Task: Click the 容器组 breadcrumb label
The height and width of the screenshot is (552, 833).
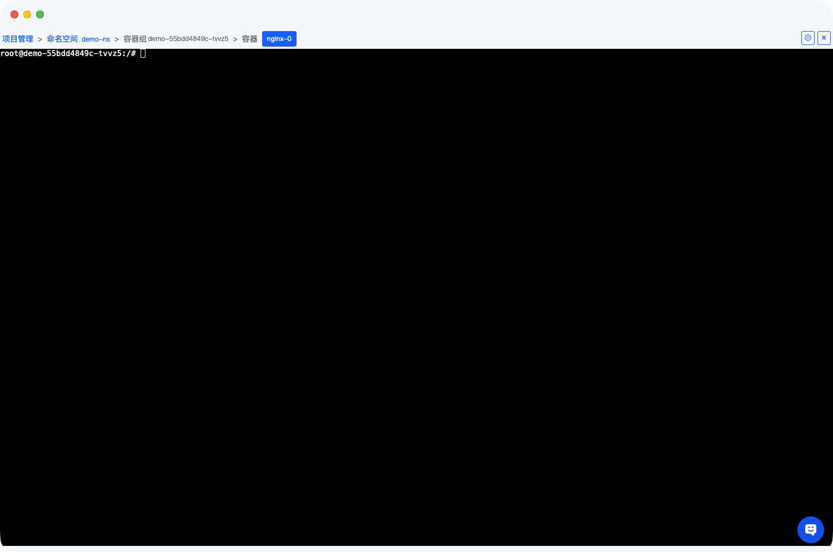Action: click(135, 39)
